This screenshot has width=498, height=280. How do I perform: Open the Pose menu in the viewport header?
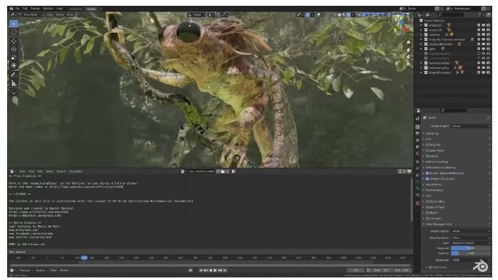click(70, 15)
